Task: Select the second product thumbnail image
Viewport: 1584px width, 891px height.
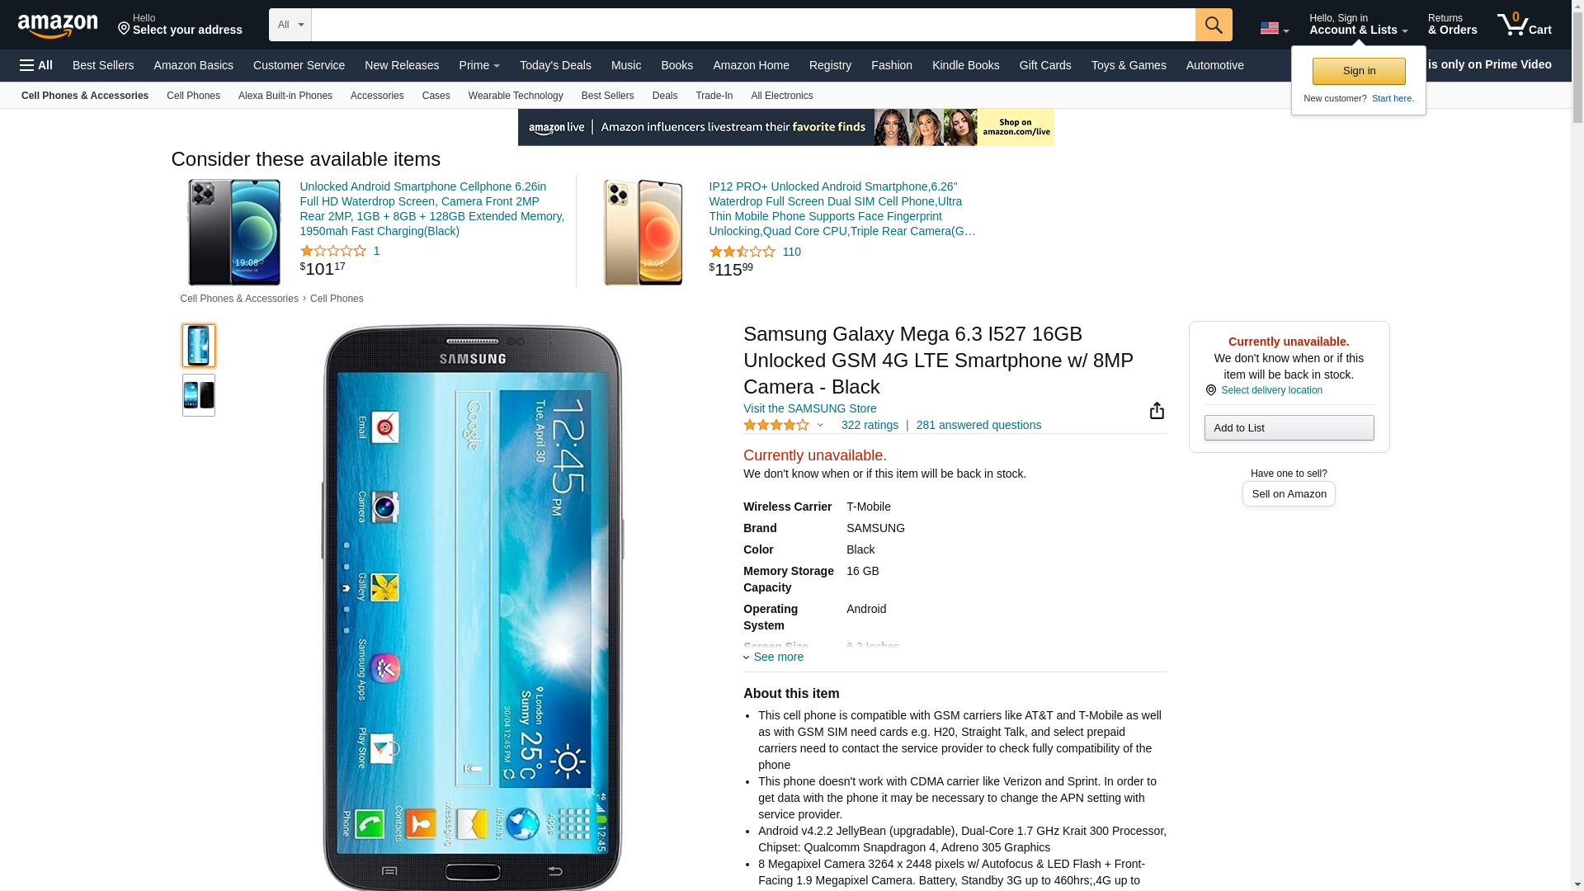Action: coord(199,395)
